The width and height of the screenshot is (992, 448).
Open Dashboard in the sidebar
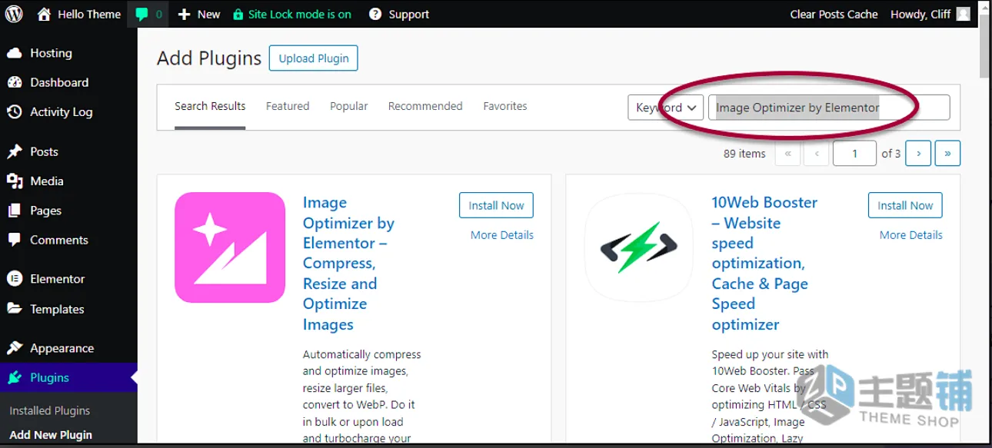pyautogui.click(x=59, y=82)
